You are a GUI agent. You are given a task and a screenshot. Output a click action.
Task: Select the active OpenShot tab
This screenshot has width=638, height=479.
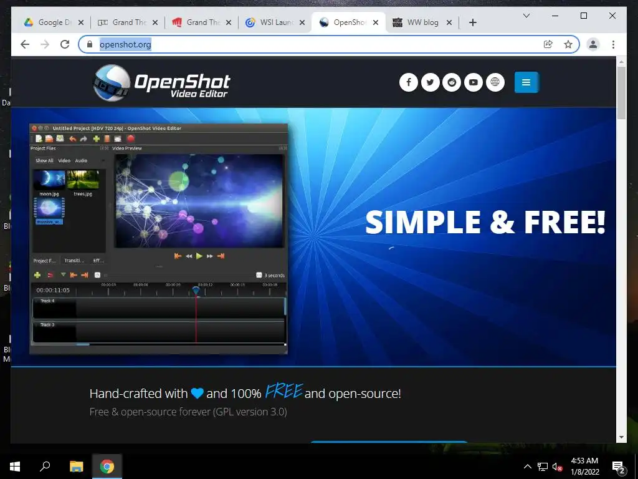coord(349,22)
